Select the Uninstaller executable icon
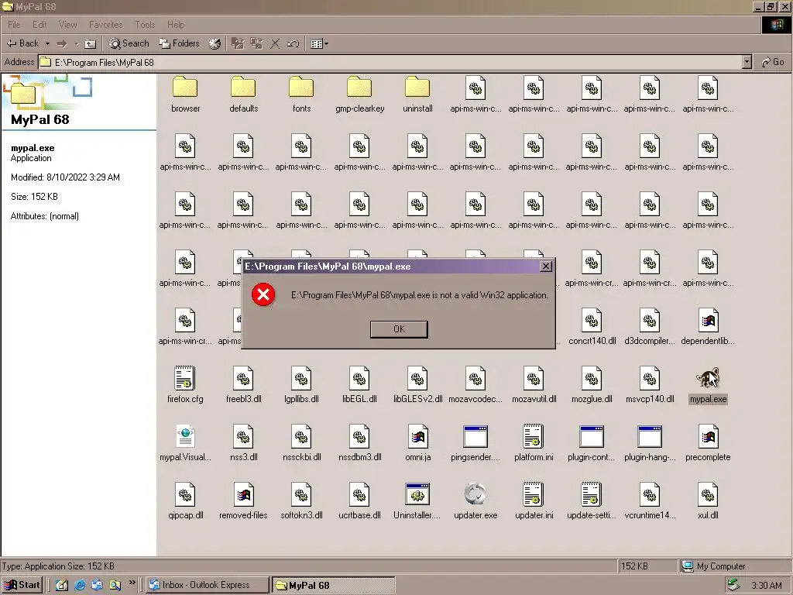The image size is (793, 595). coord(417,494)
